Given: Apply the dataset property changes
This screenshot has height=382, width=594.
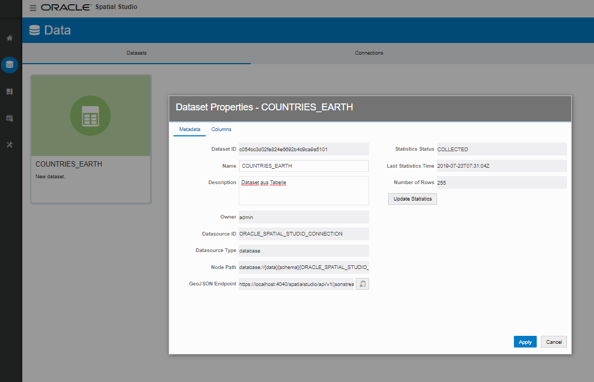Looking at the screenshot, I should (525, 342).
